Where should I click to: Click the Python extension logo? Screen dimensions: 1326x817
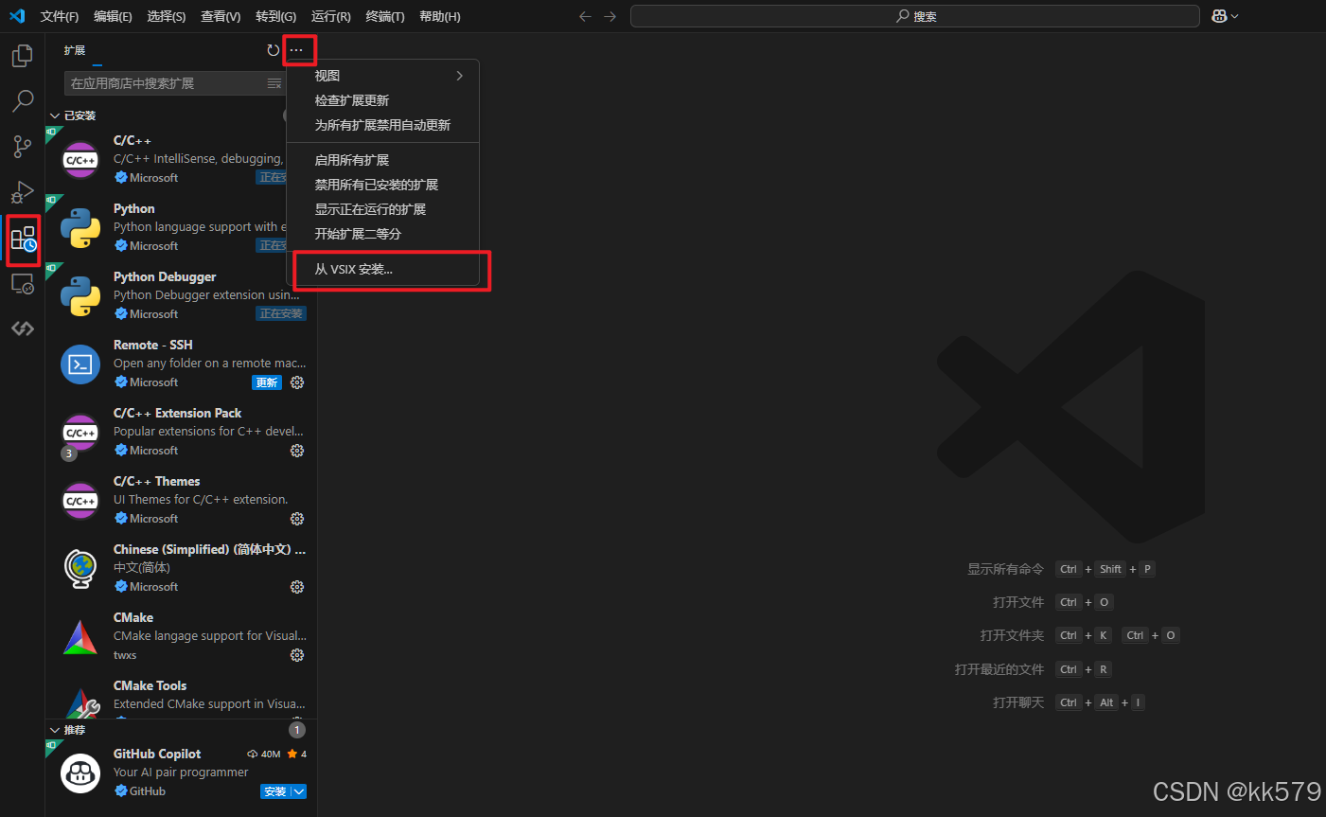click(x=80, y=228)
